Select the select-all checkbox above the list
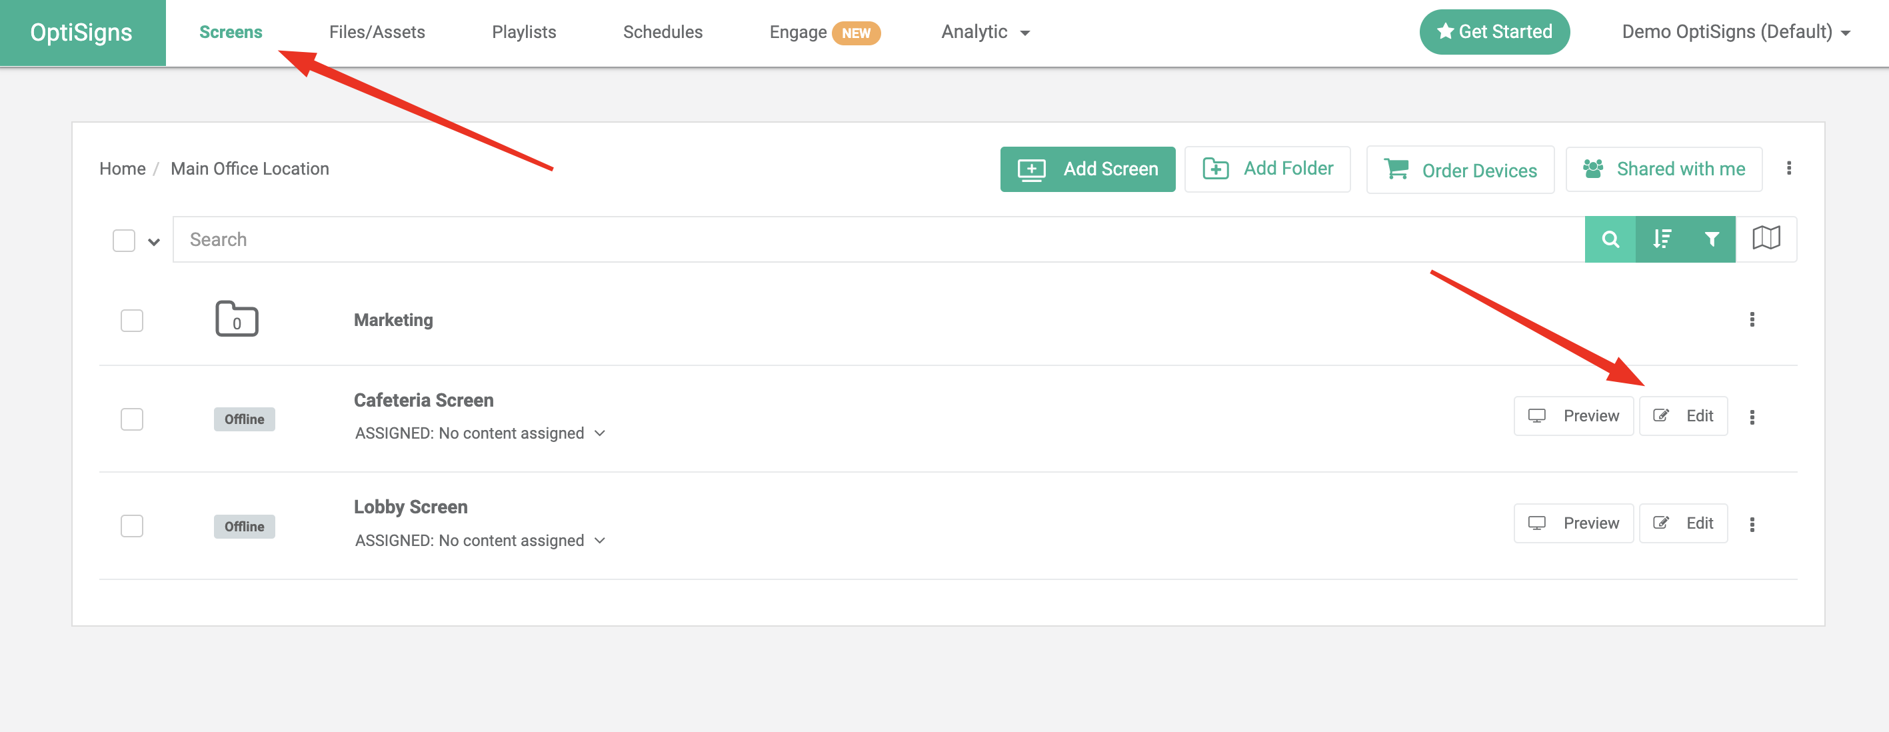Viewport: 1889px width, 732px height. click(x=123, y=239)
